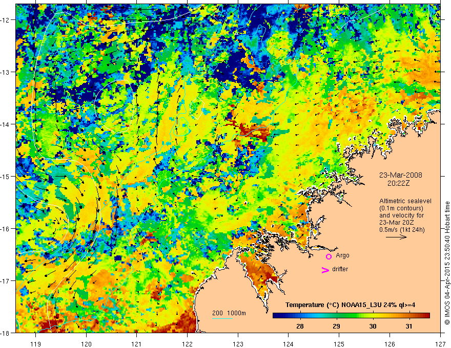
Task: Click the color bar label '30'
Action: tap(373, 327)
